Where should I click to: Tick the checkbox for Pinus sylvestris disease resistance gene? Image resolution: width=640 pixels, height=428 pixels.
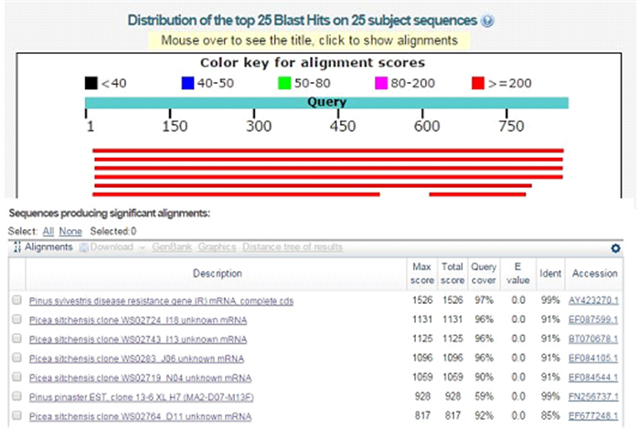pos(16,299)
